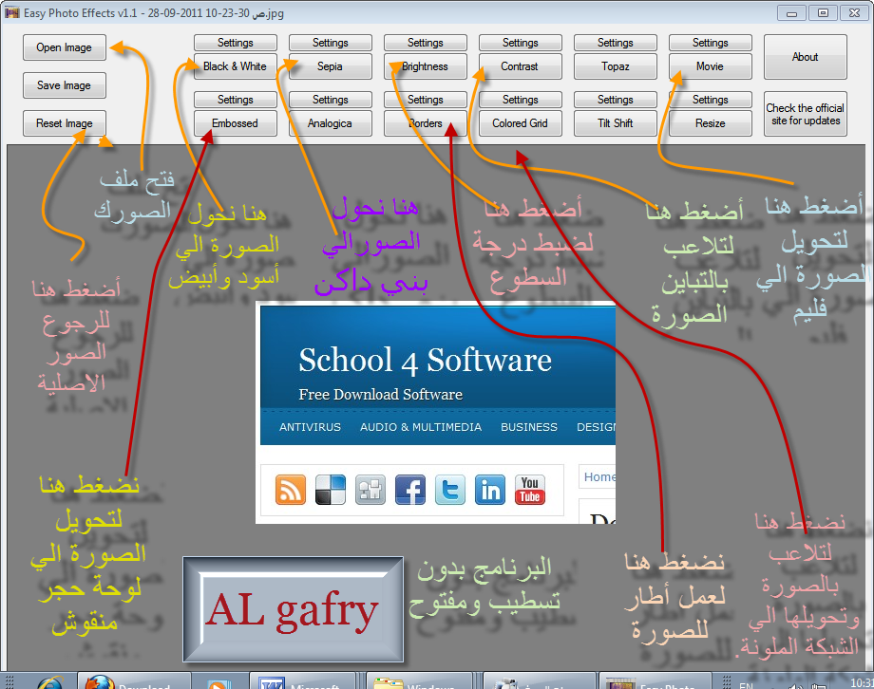The image size is (874, 689).
Task: Open the About dialog
Action: pos(806,57)
